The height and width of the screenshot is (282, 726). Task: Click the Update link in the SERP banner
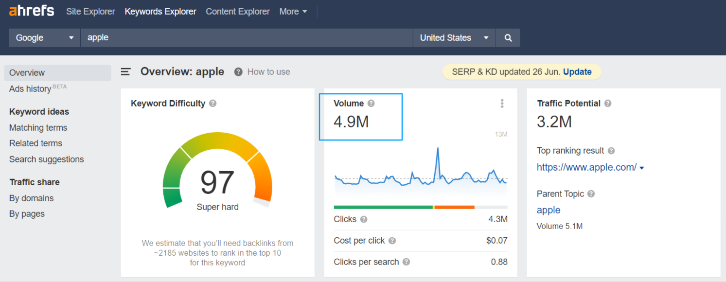(x=577, y=71)
